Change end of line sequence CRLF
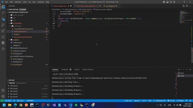 pos(150,101)
